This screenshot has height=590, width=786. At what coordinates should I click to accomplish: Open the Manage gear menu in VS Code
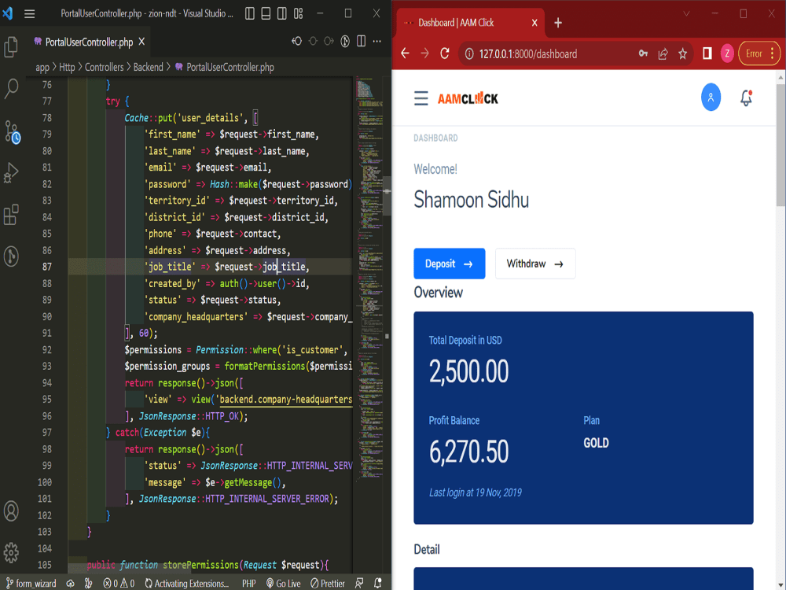coord(11,552)
